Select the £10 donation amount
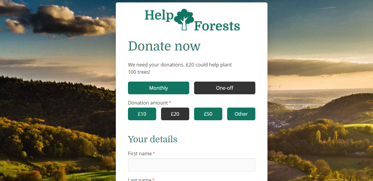This screenshot has height=181, width=373. [142, 114]
